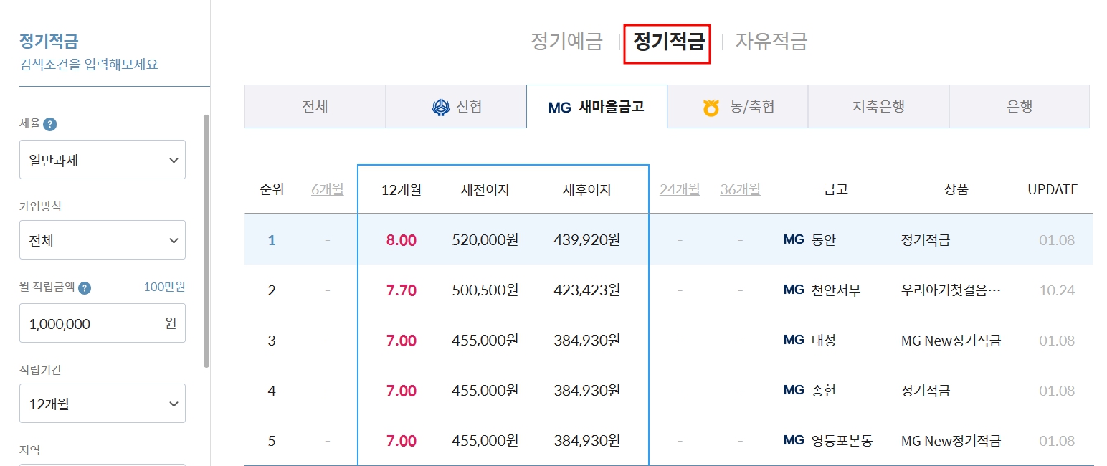This screenshot has height=466, width=1107.
Task: Click the MG icon beside 동안
Action: 792,239
